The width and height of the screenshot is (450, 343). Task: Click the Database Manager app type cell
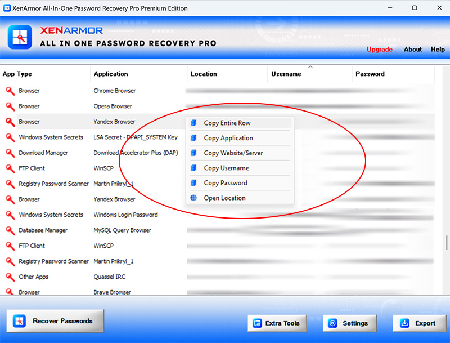43,230
